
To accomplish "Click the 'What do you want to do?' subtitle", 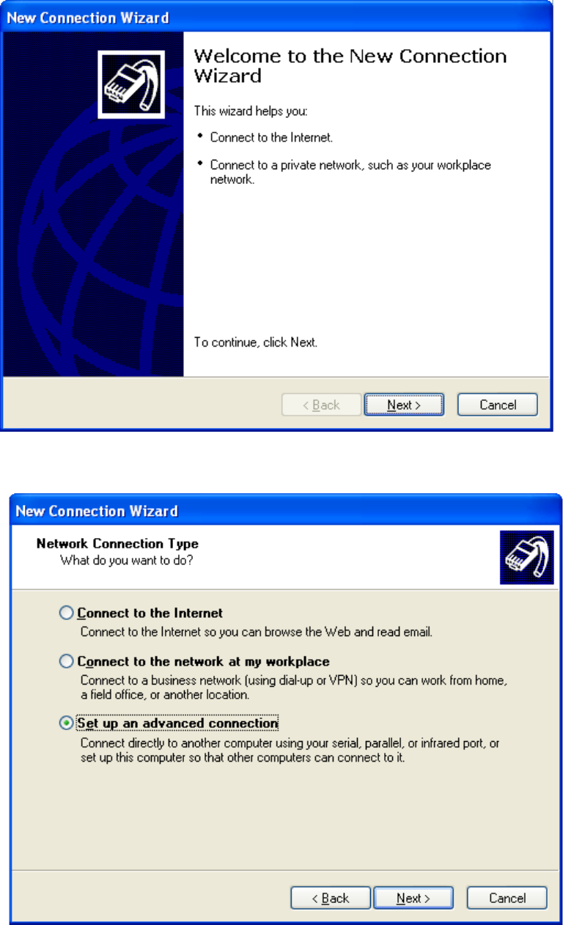I will click(x=122, y=561).
